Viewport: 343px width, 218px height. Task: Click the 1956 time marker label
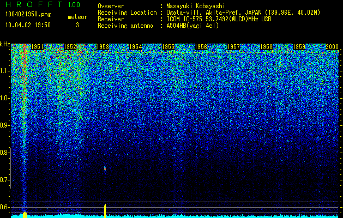coord(201,47)
